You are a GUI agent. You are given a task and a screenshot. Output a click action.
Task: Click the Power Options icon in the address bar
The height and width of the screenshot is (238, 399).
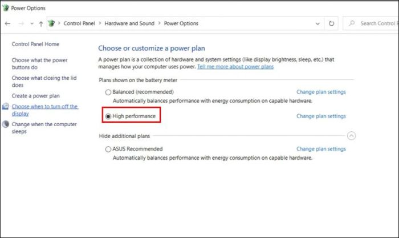click(x=51, y=23)
